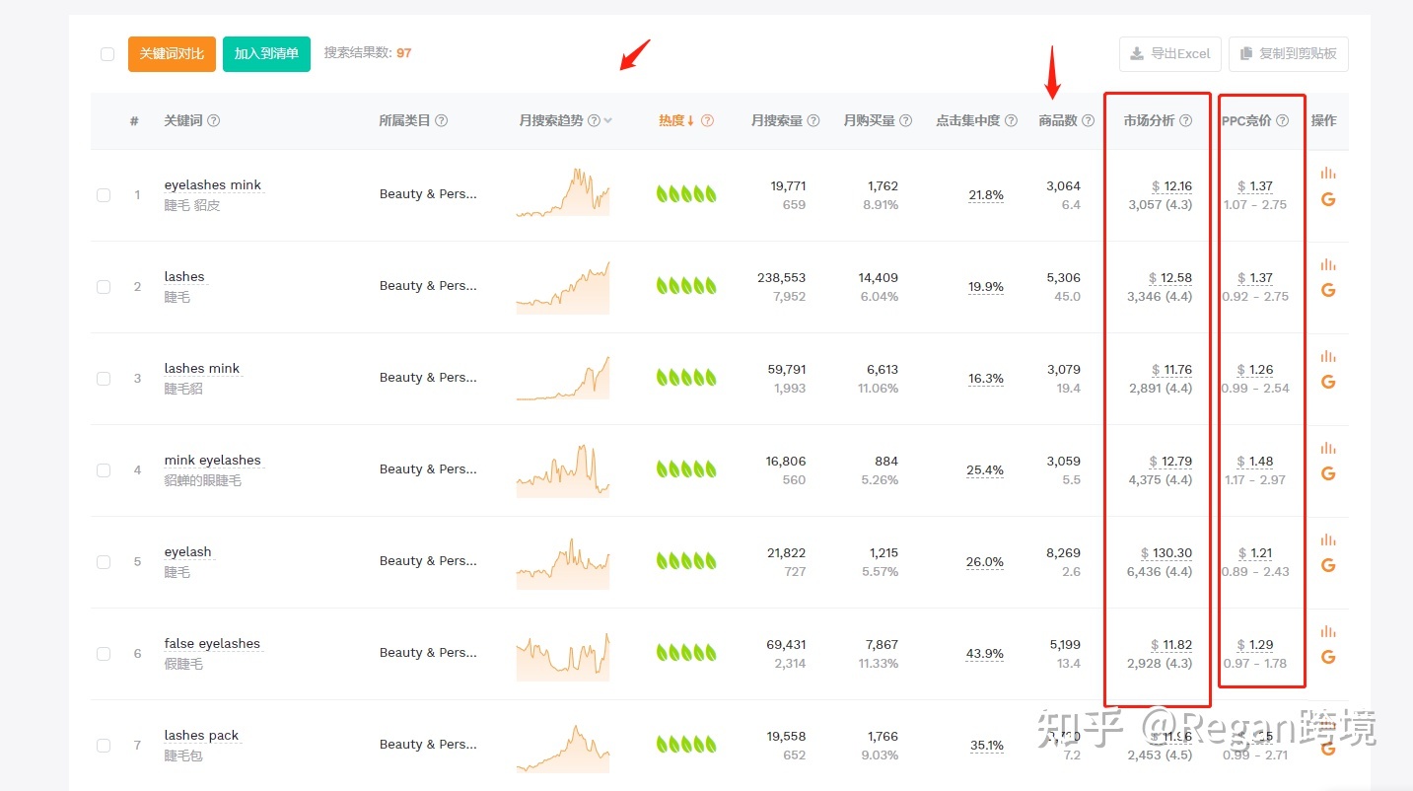Open keyword link lashes
The image size is (1413, 791).
pos(184,276)
